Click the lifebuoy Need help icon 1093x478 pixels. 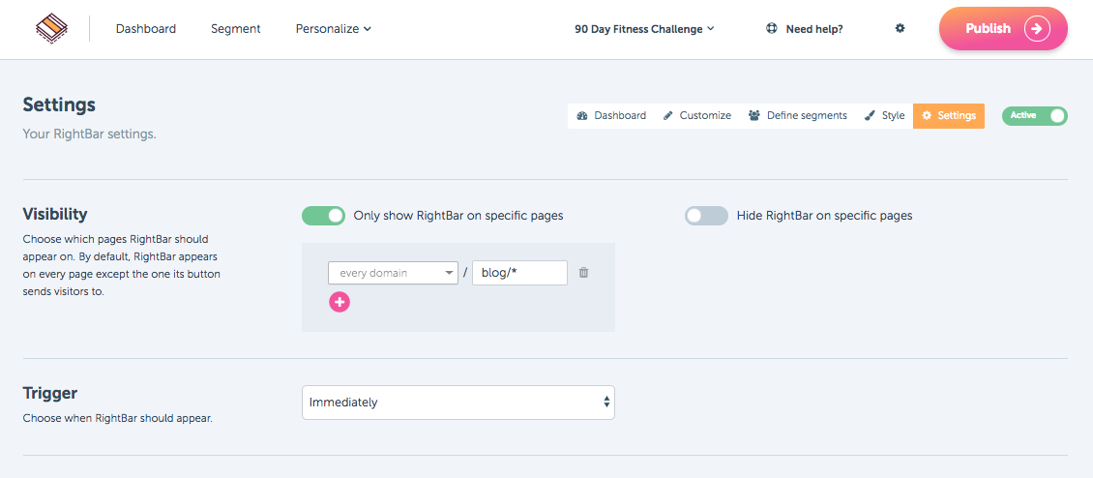772,29
